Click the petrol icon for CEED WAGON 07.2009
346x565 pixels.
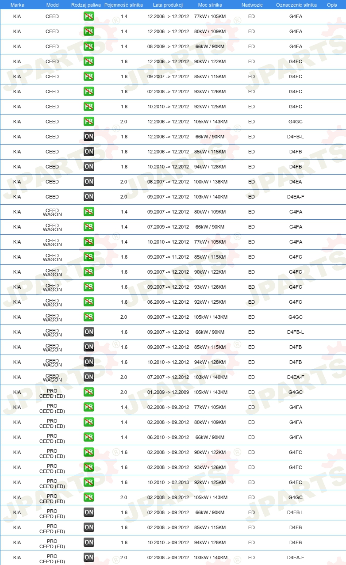[89, 227]
